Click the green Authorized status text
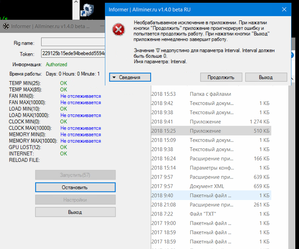Screen dimensions: 299x249 tap(56, 64)
